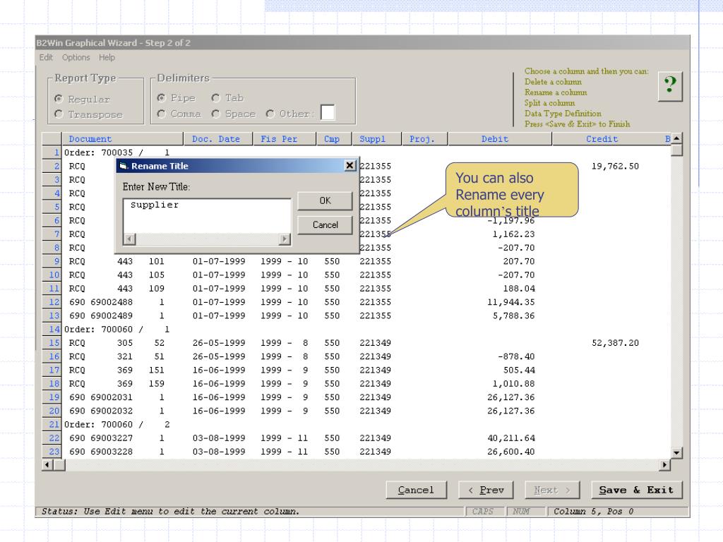This screenshot has width=723, height=542.
Task: Select row number 23 header
Action: tap(52, 452)
